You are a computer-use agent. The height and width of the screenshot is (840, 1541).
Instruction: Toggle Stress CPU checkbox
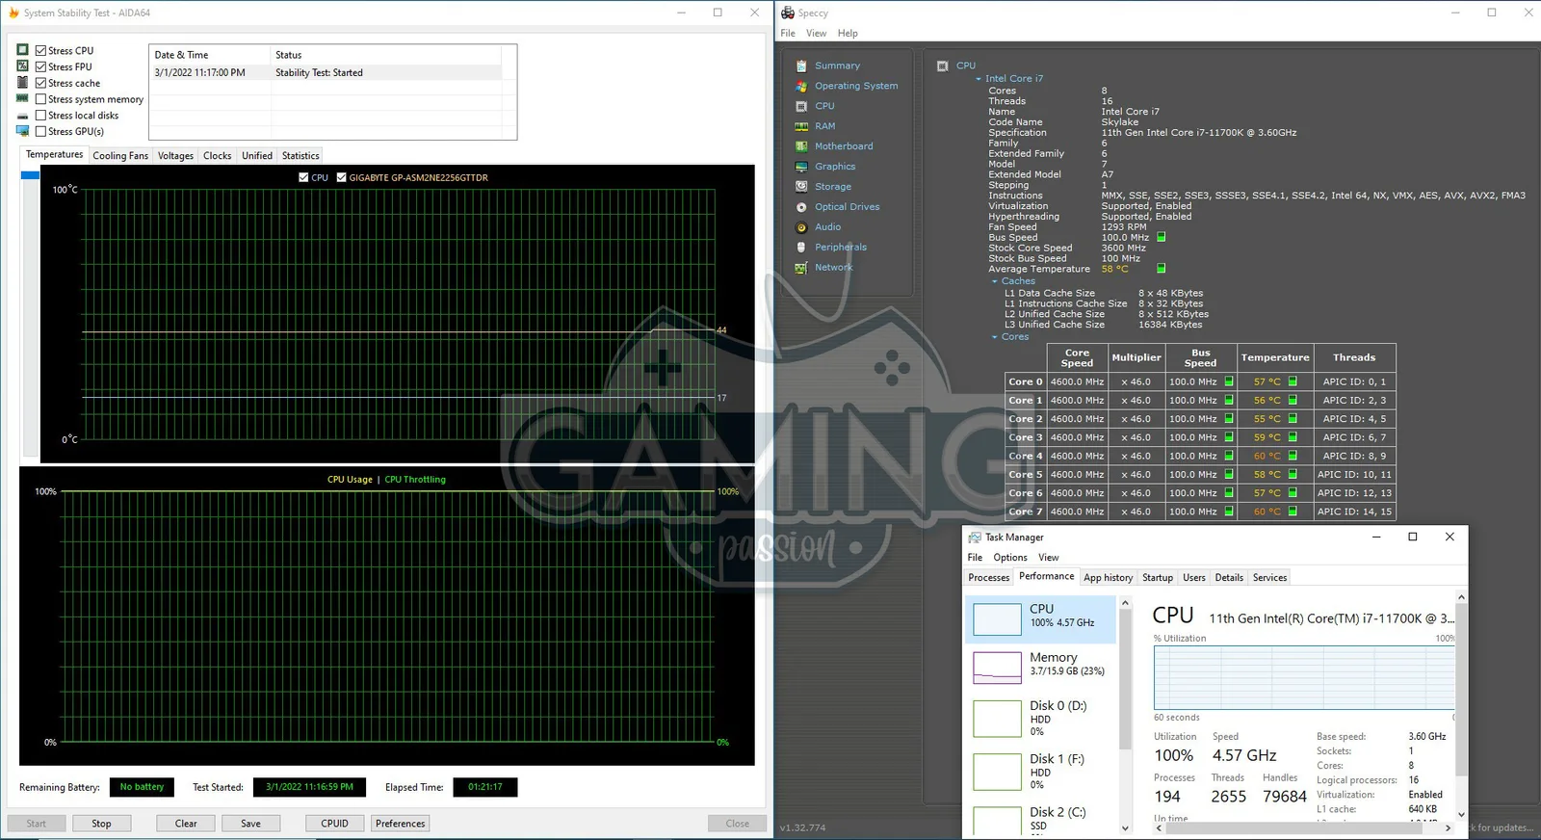[x=40, y=50]
